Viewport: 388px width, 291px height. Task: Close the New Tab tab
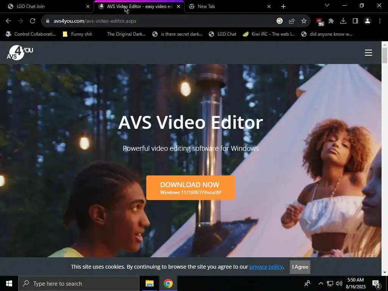tap(269, 6)
